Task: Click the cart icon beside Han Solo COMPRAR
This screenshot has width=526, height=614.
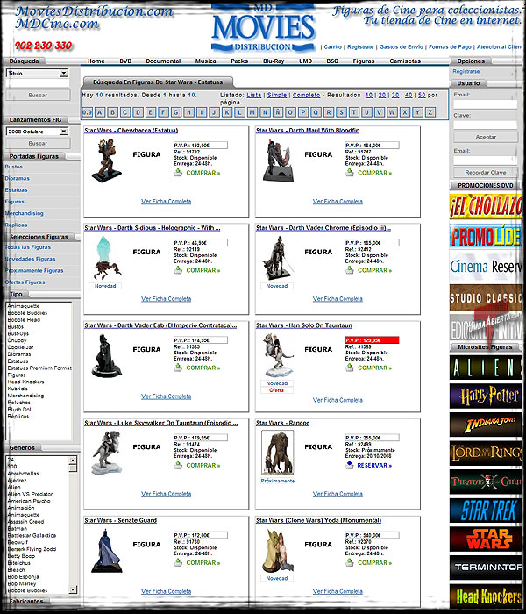Action: pos(350,368)
